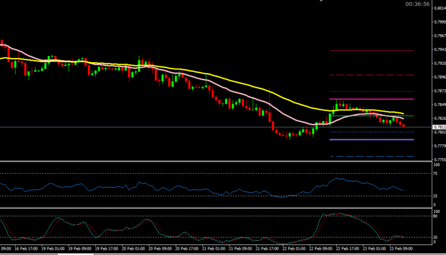Click the 0.8014 price scale label

pyautogui.click(x=438, y=9)
